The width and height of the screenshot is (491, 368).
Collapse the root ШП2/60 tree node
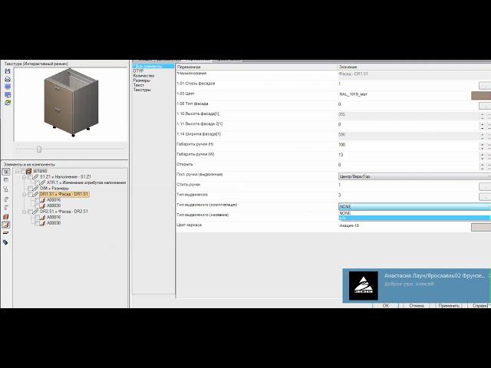[18, 171]
